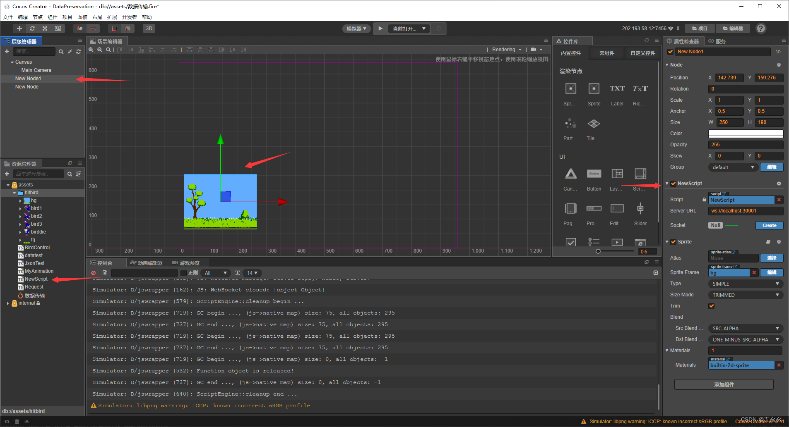
Task: Select the Scale transform tool
Action: coord(45,28)
